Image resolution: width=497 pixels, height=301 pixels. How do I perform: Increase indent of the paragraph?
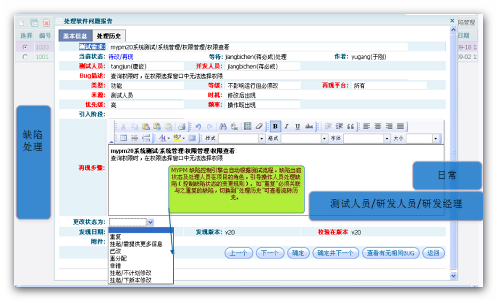(x=339, y=126)
